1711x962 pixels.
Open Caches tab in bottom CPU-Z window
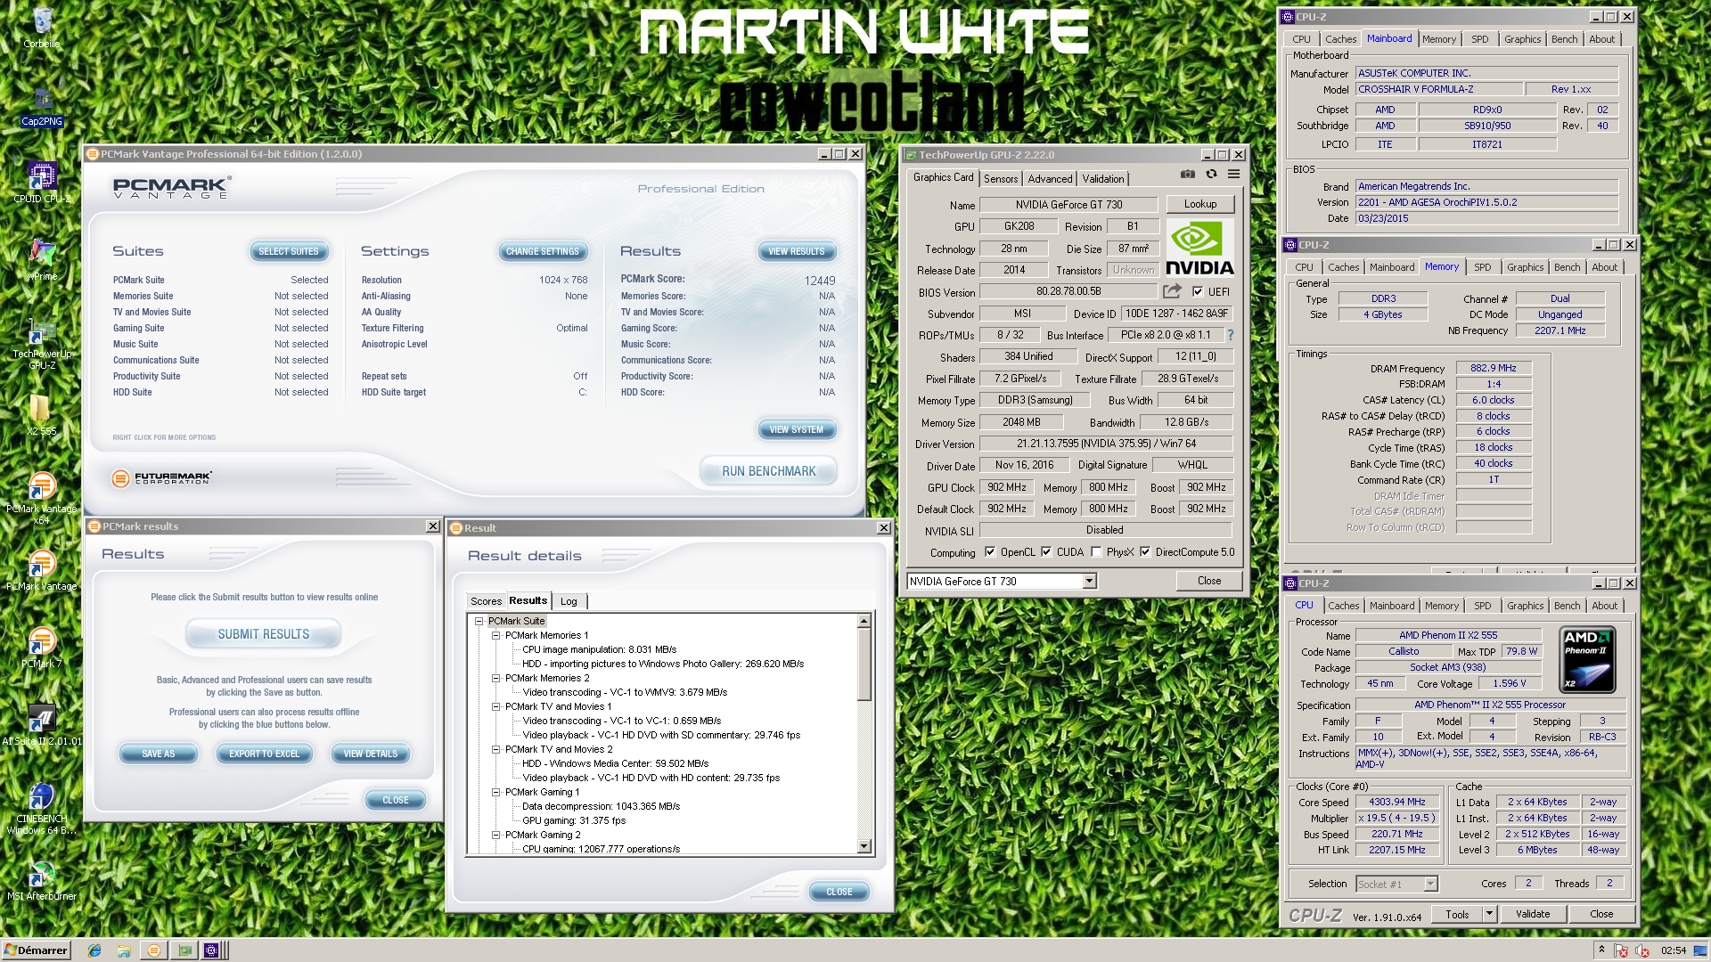point(1343,606)
